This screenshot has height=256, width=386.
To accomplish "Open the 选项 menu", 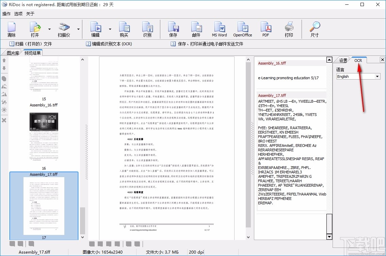I will coord(18,14).
